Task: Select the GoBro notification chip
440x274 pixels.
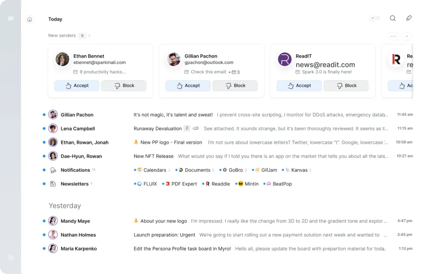Action: [233, 170]
